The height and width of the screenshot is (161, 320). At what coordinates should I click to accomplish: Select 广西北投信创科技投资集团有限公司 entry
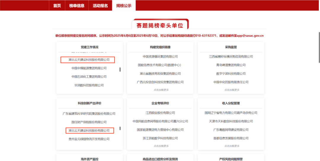click(x=160, y=82)
